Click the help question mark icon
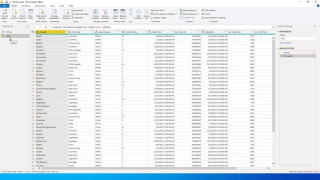The height and width of the screenshot is (180, 320). [318, 5]
